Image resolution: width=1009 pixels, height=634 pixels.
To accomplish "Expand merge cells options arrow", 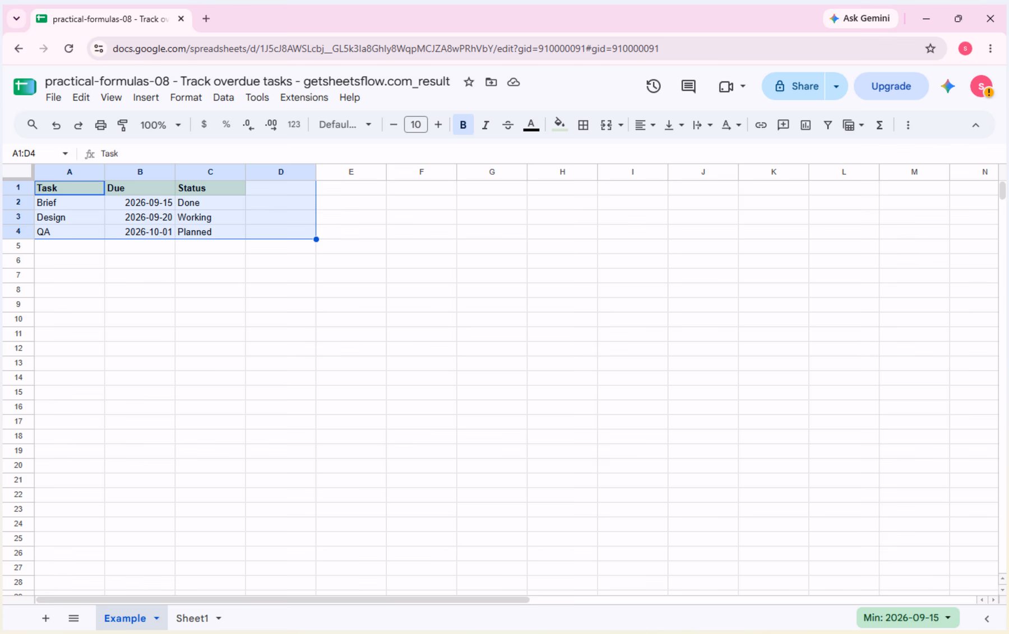I will click(x=621, y=125).
